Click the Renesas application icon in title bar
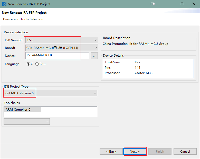200x159 pixels. click(x=4, y=4)
